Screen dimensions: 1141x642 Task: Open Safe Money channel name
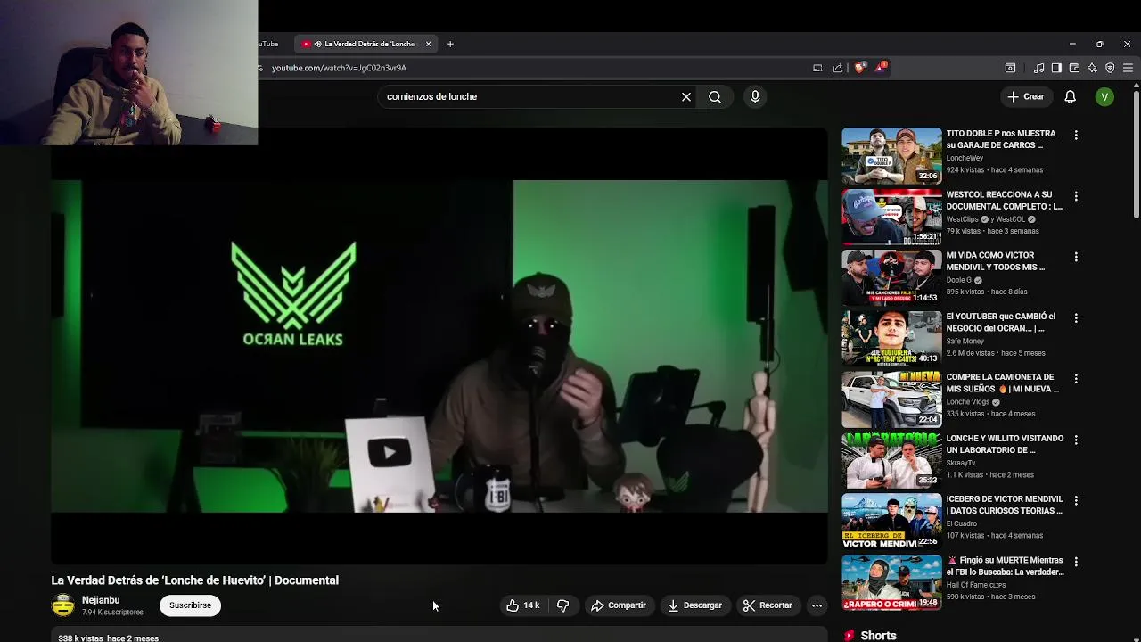click(965, 341)
